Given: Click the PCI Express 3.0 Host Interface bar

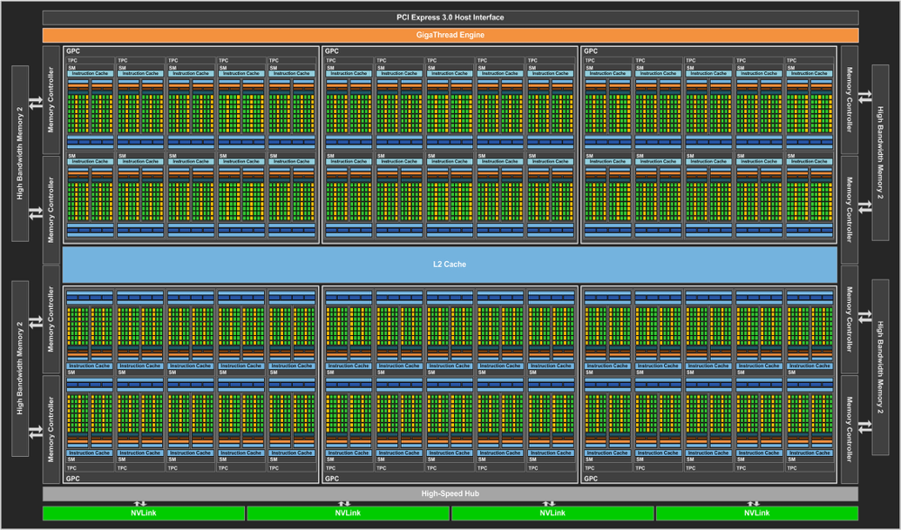Looking at the screenshot, I should [x=450, y=16].
